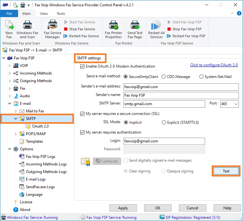
Task: Select Implicit SSL mode
Action: click(x=126, y=122)
